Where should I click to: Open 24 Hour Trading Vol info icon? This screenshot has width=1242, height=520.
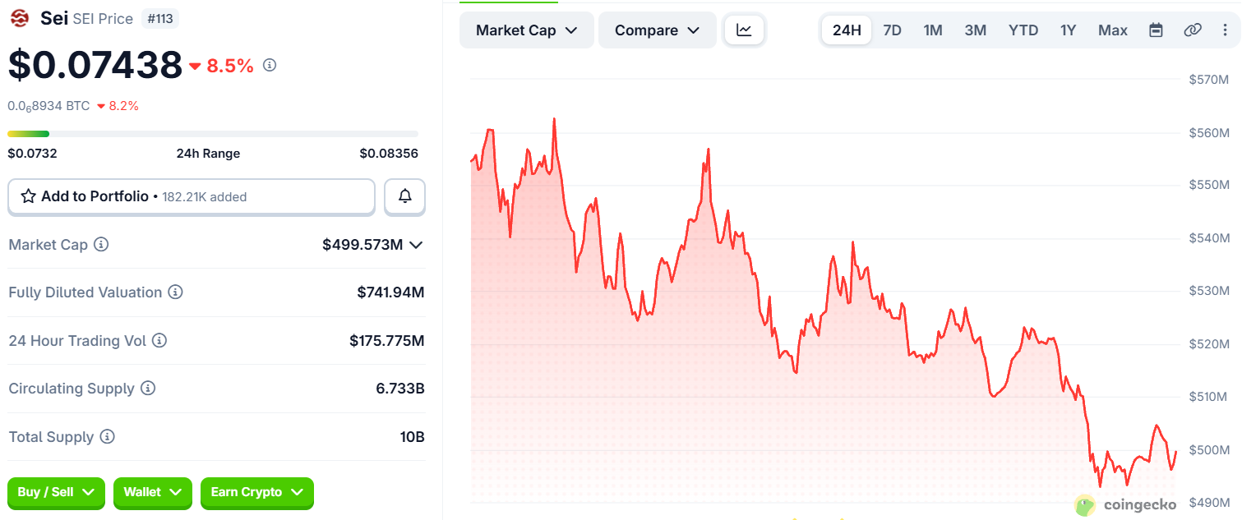coord(159,340)
